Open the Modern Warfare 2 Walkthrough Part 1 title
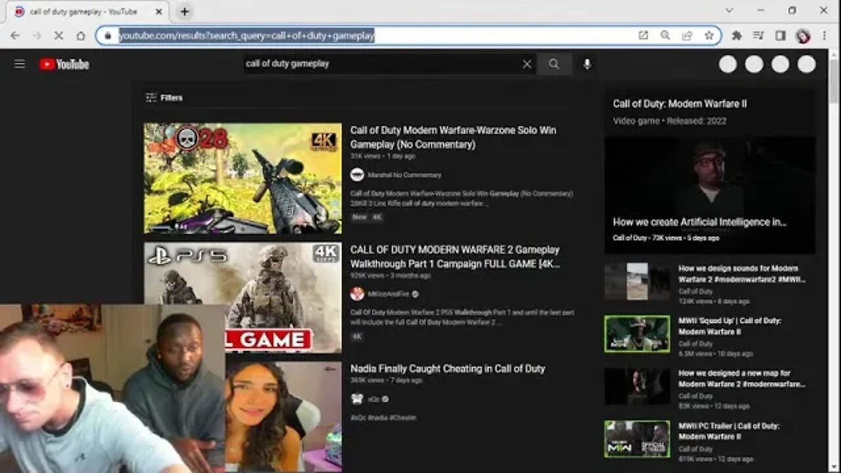The height and width of the screenshot is (473, 841). coord(455,257)
